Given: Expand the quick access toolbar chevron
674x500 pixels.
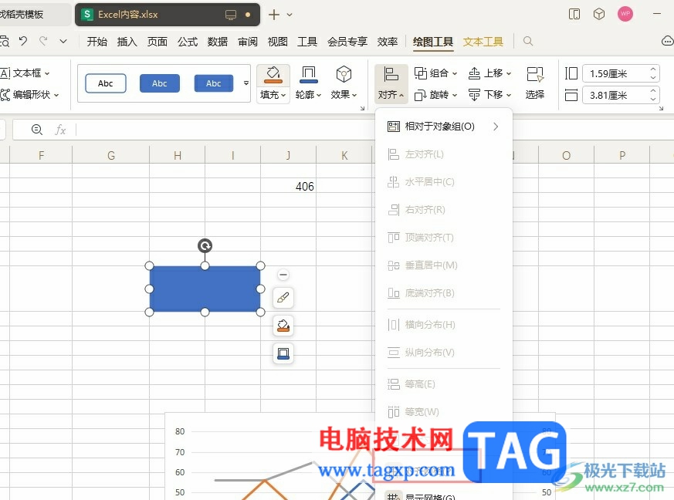Looking at the screenshot, I should point(63,41).
